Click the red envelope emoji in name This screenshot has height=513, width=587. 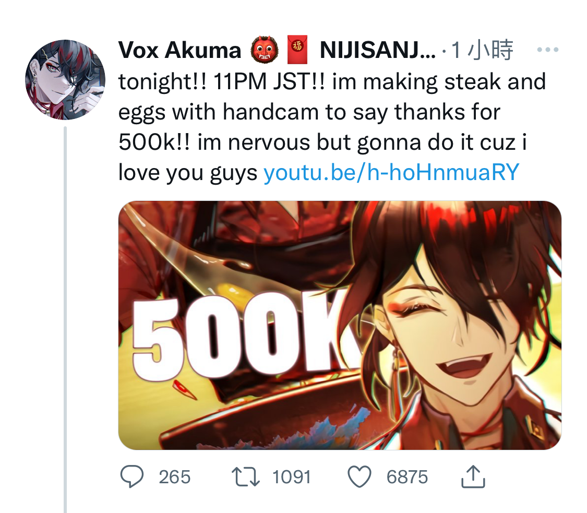[297, 50]
